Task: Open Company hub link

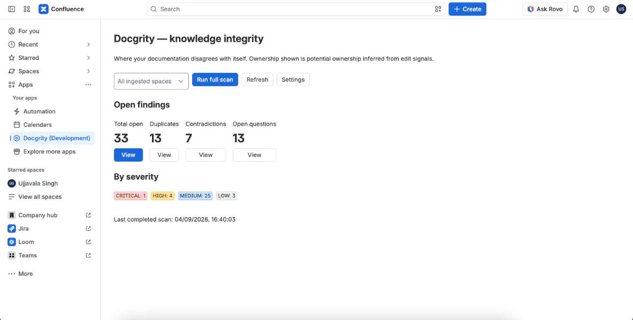Action: 37,215
